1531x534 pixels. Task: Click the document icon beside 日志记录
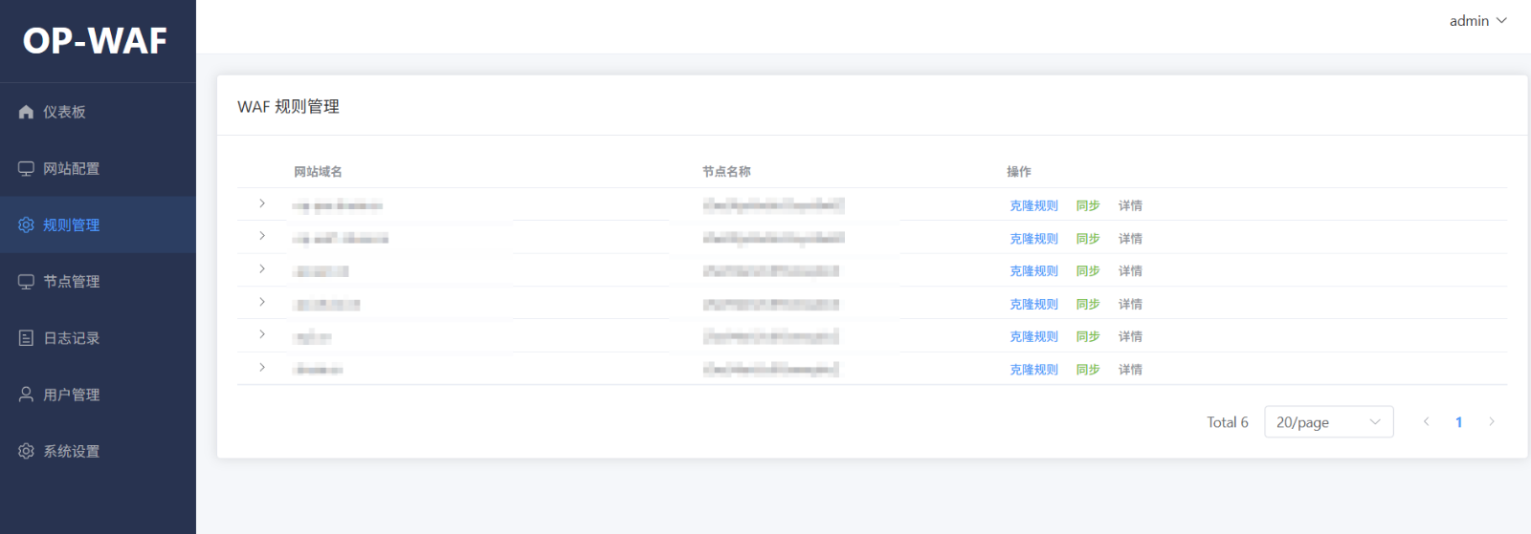26,338
